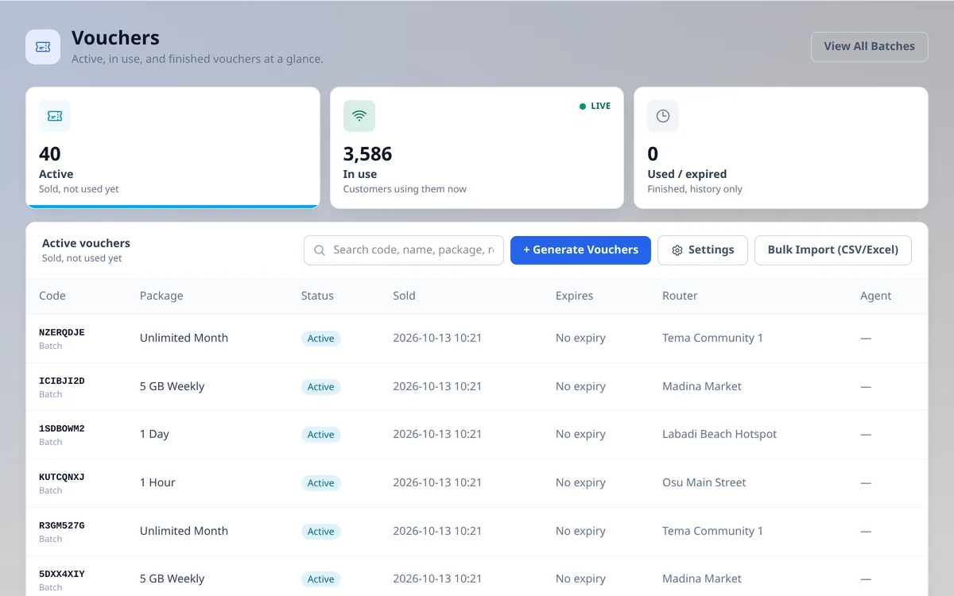The image size is (954, 596).
Task: Click the Sold column header
Action: (404, 296)
